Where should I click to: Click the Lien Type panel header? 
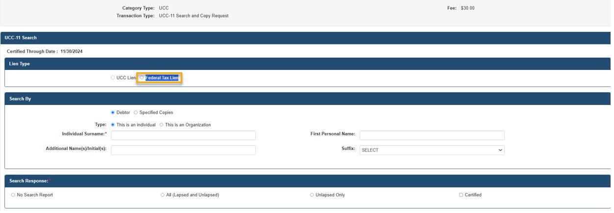click(20, 64)
